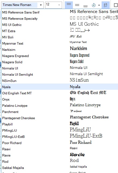This screenshot has height=173, width=118.
Task: Open the orientation dropdown arrow
Action: pyautogui.click(x=99, y=5)
